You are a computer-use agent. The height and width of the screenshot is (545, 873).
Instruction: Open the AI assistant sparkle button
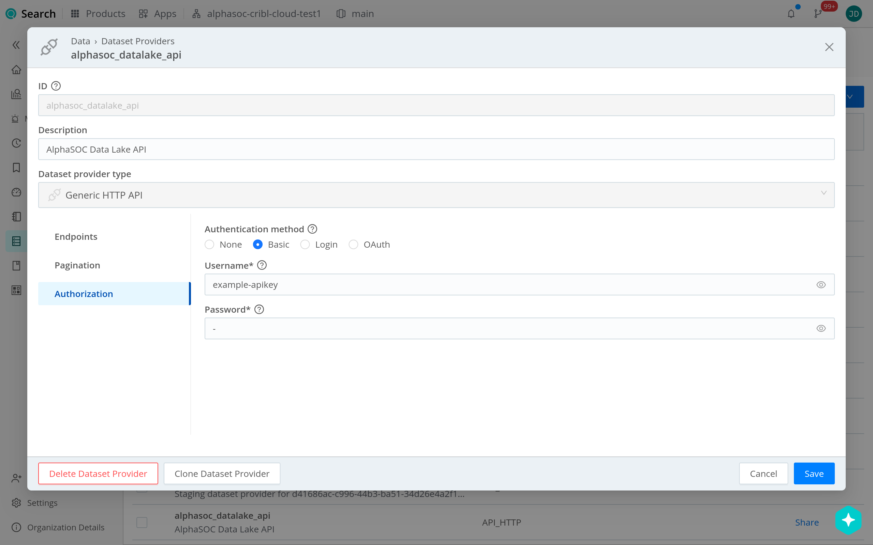[x=848, y=520]
